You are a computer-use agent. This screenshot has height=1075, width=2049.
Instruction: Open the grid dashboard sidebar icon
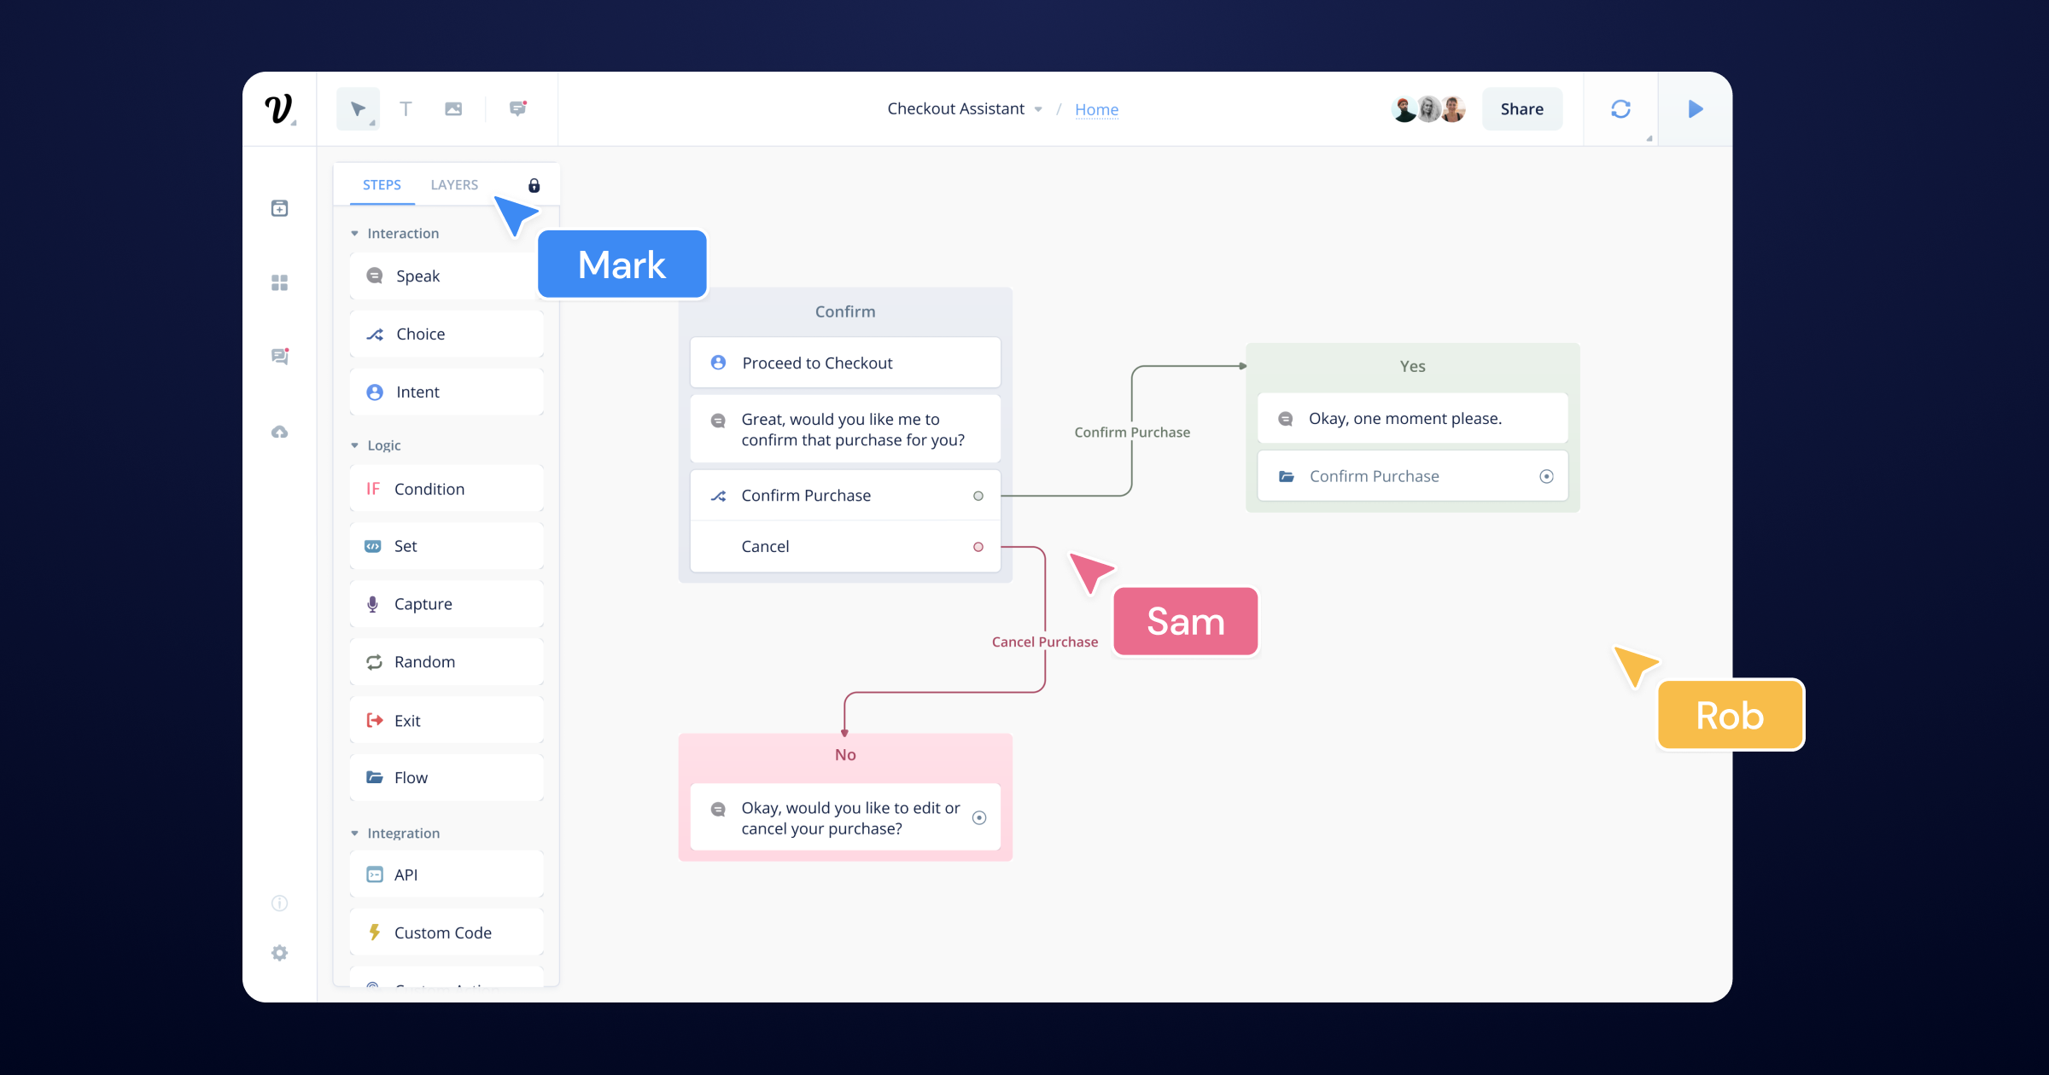(279, 282)
